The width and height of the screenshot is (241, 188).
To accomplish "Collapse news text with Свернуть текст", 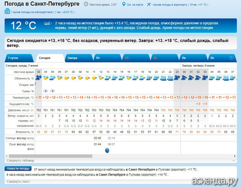I will pyautogui.click(x=18, y=182).
